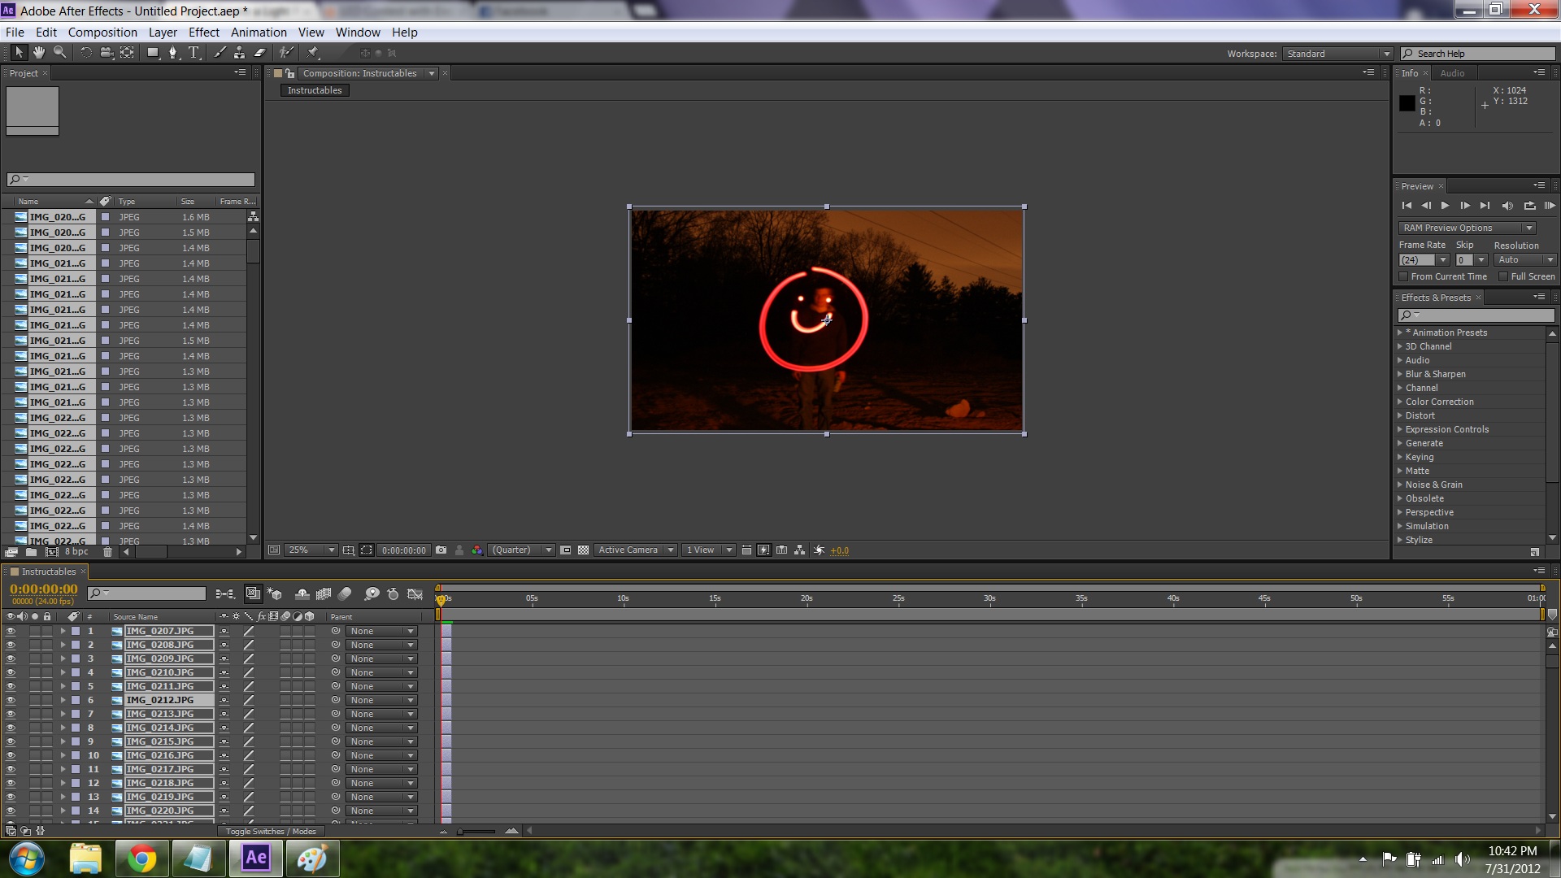Select the Puppet Pin tool
The width and height of the screenshot is (1561, 878).
point(313,53)
